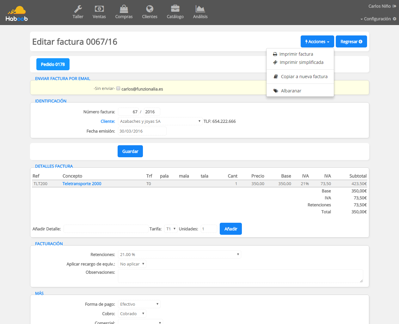Open Ventas money icon
The height and width of the screenshot is (324, 399).
click(99, 9)
